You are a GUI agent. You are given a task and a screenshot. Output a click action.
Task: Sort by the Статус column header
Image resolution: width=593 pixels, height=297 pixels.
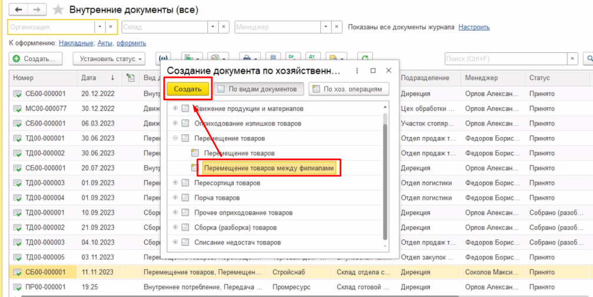coord(539,78)
